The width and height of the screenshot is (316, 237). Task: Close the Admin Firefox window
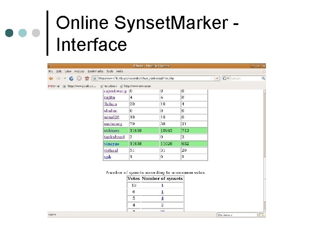coord(263,66)
